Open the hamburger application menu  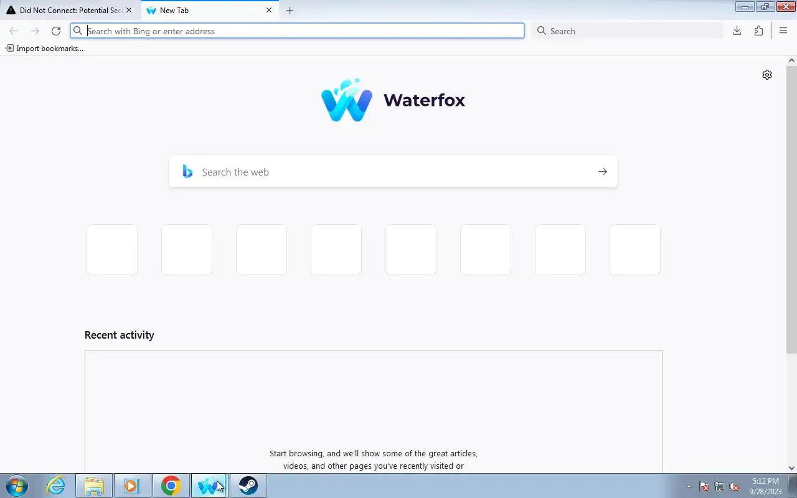tap(783, 31)
